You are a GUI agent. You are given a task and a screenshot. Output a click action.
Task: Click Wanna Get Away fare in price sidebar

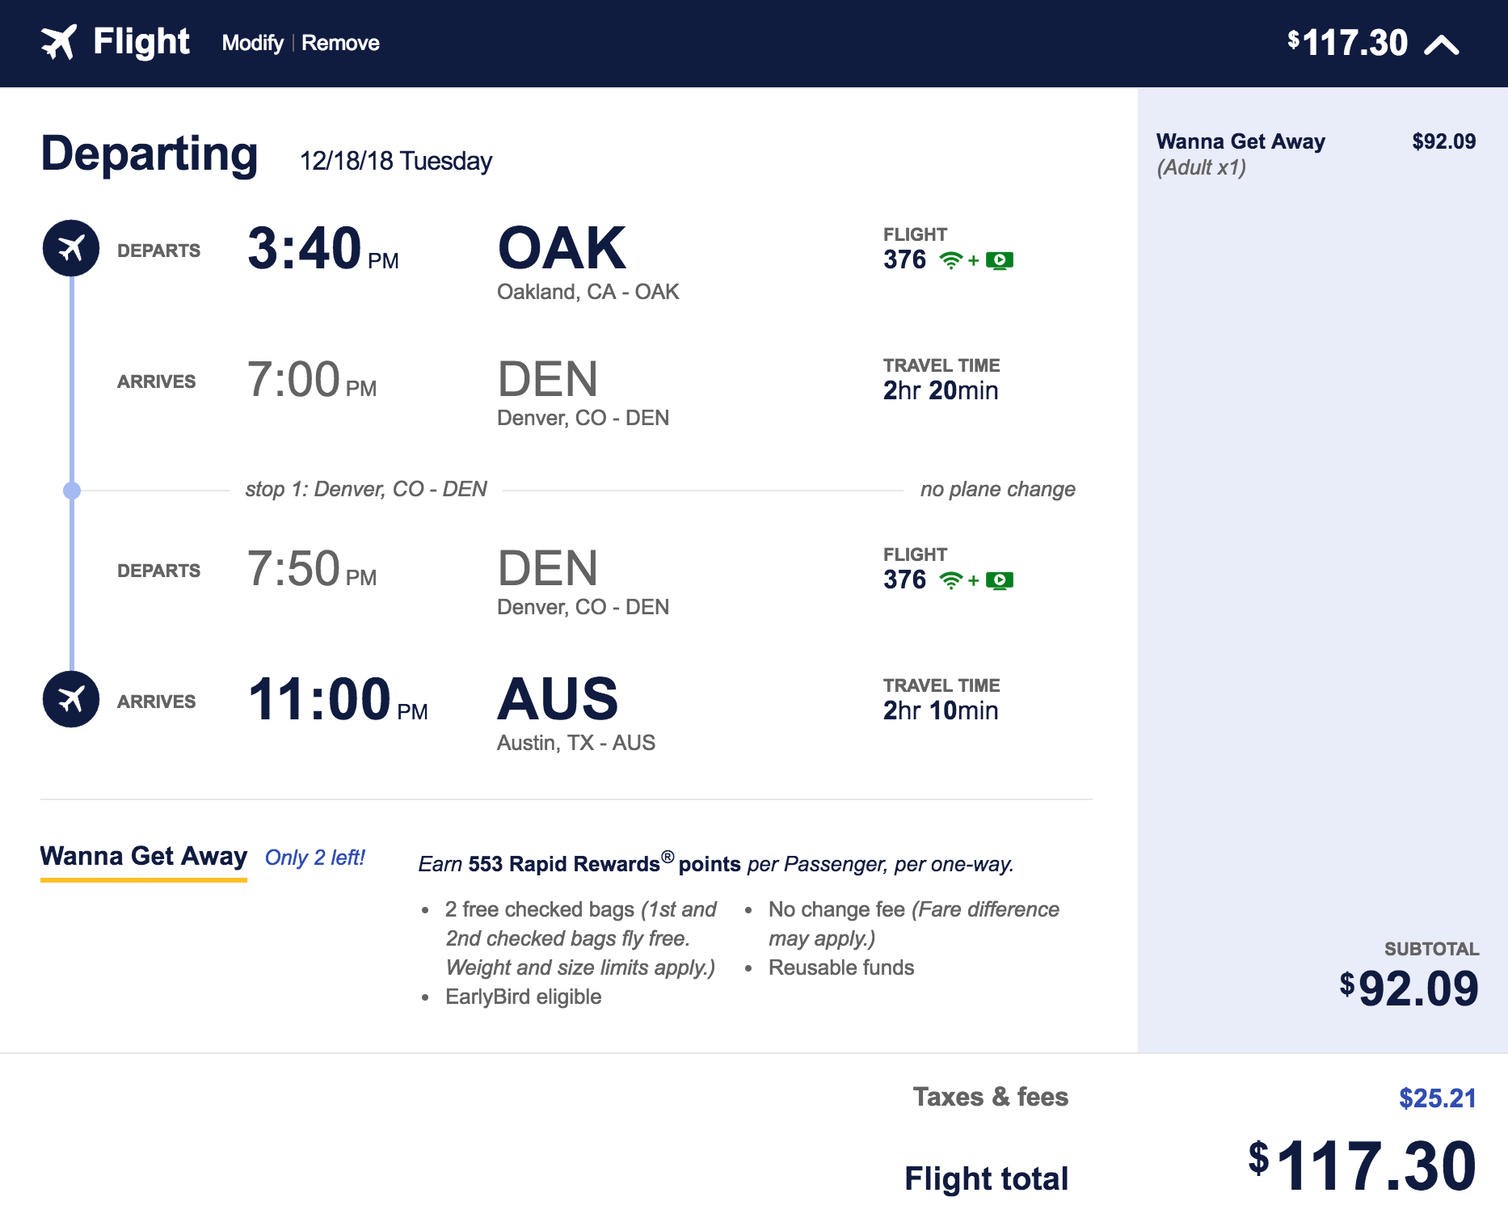click(1241, 141)
